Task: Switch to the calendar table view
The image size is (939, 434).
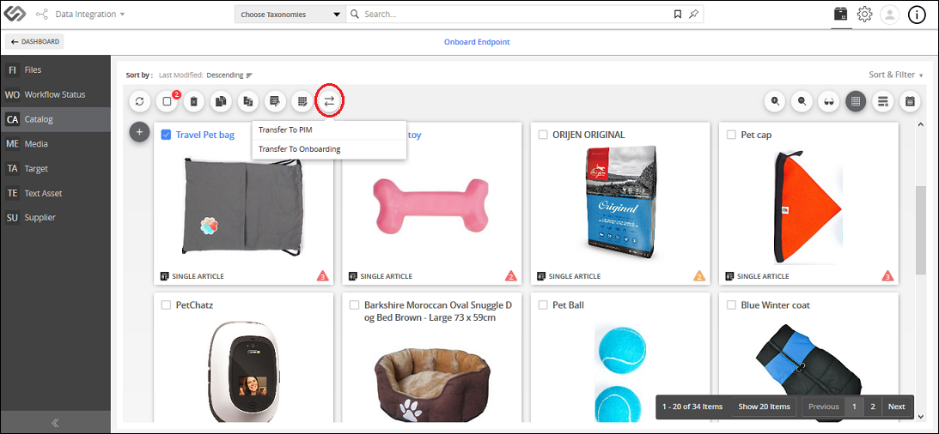Action: [x=910, y=101]
